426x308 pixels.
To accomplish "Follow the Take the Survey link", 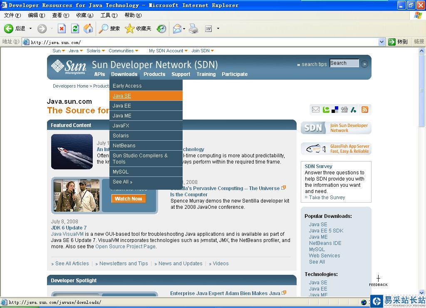I will (x=327, y=198).
